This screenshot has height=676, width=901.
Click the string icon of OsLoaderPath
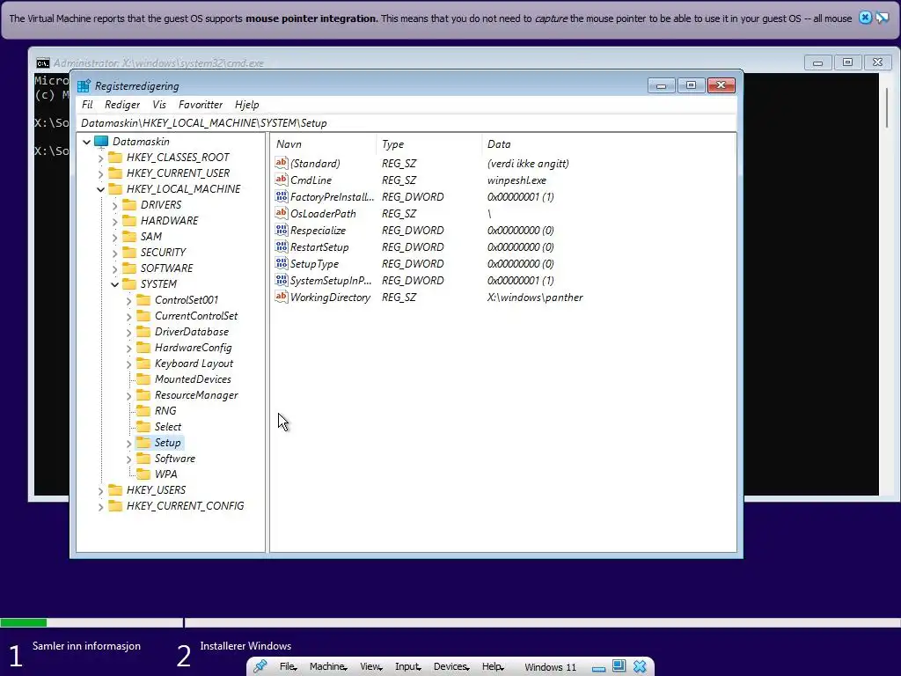point(281,213)
